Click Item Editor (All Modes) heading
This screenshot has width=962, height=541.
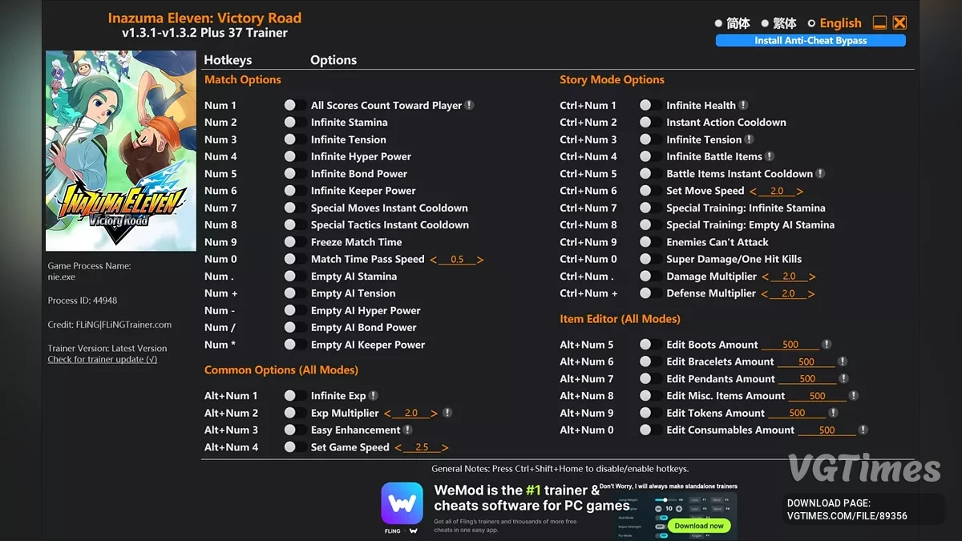click(620, 319)
